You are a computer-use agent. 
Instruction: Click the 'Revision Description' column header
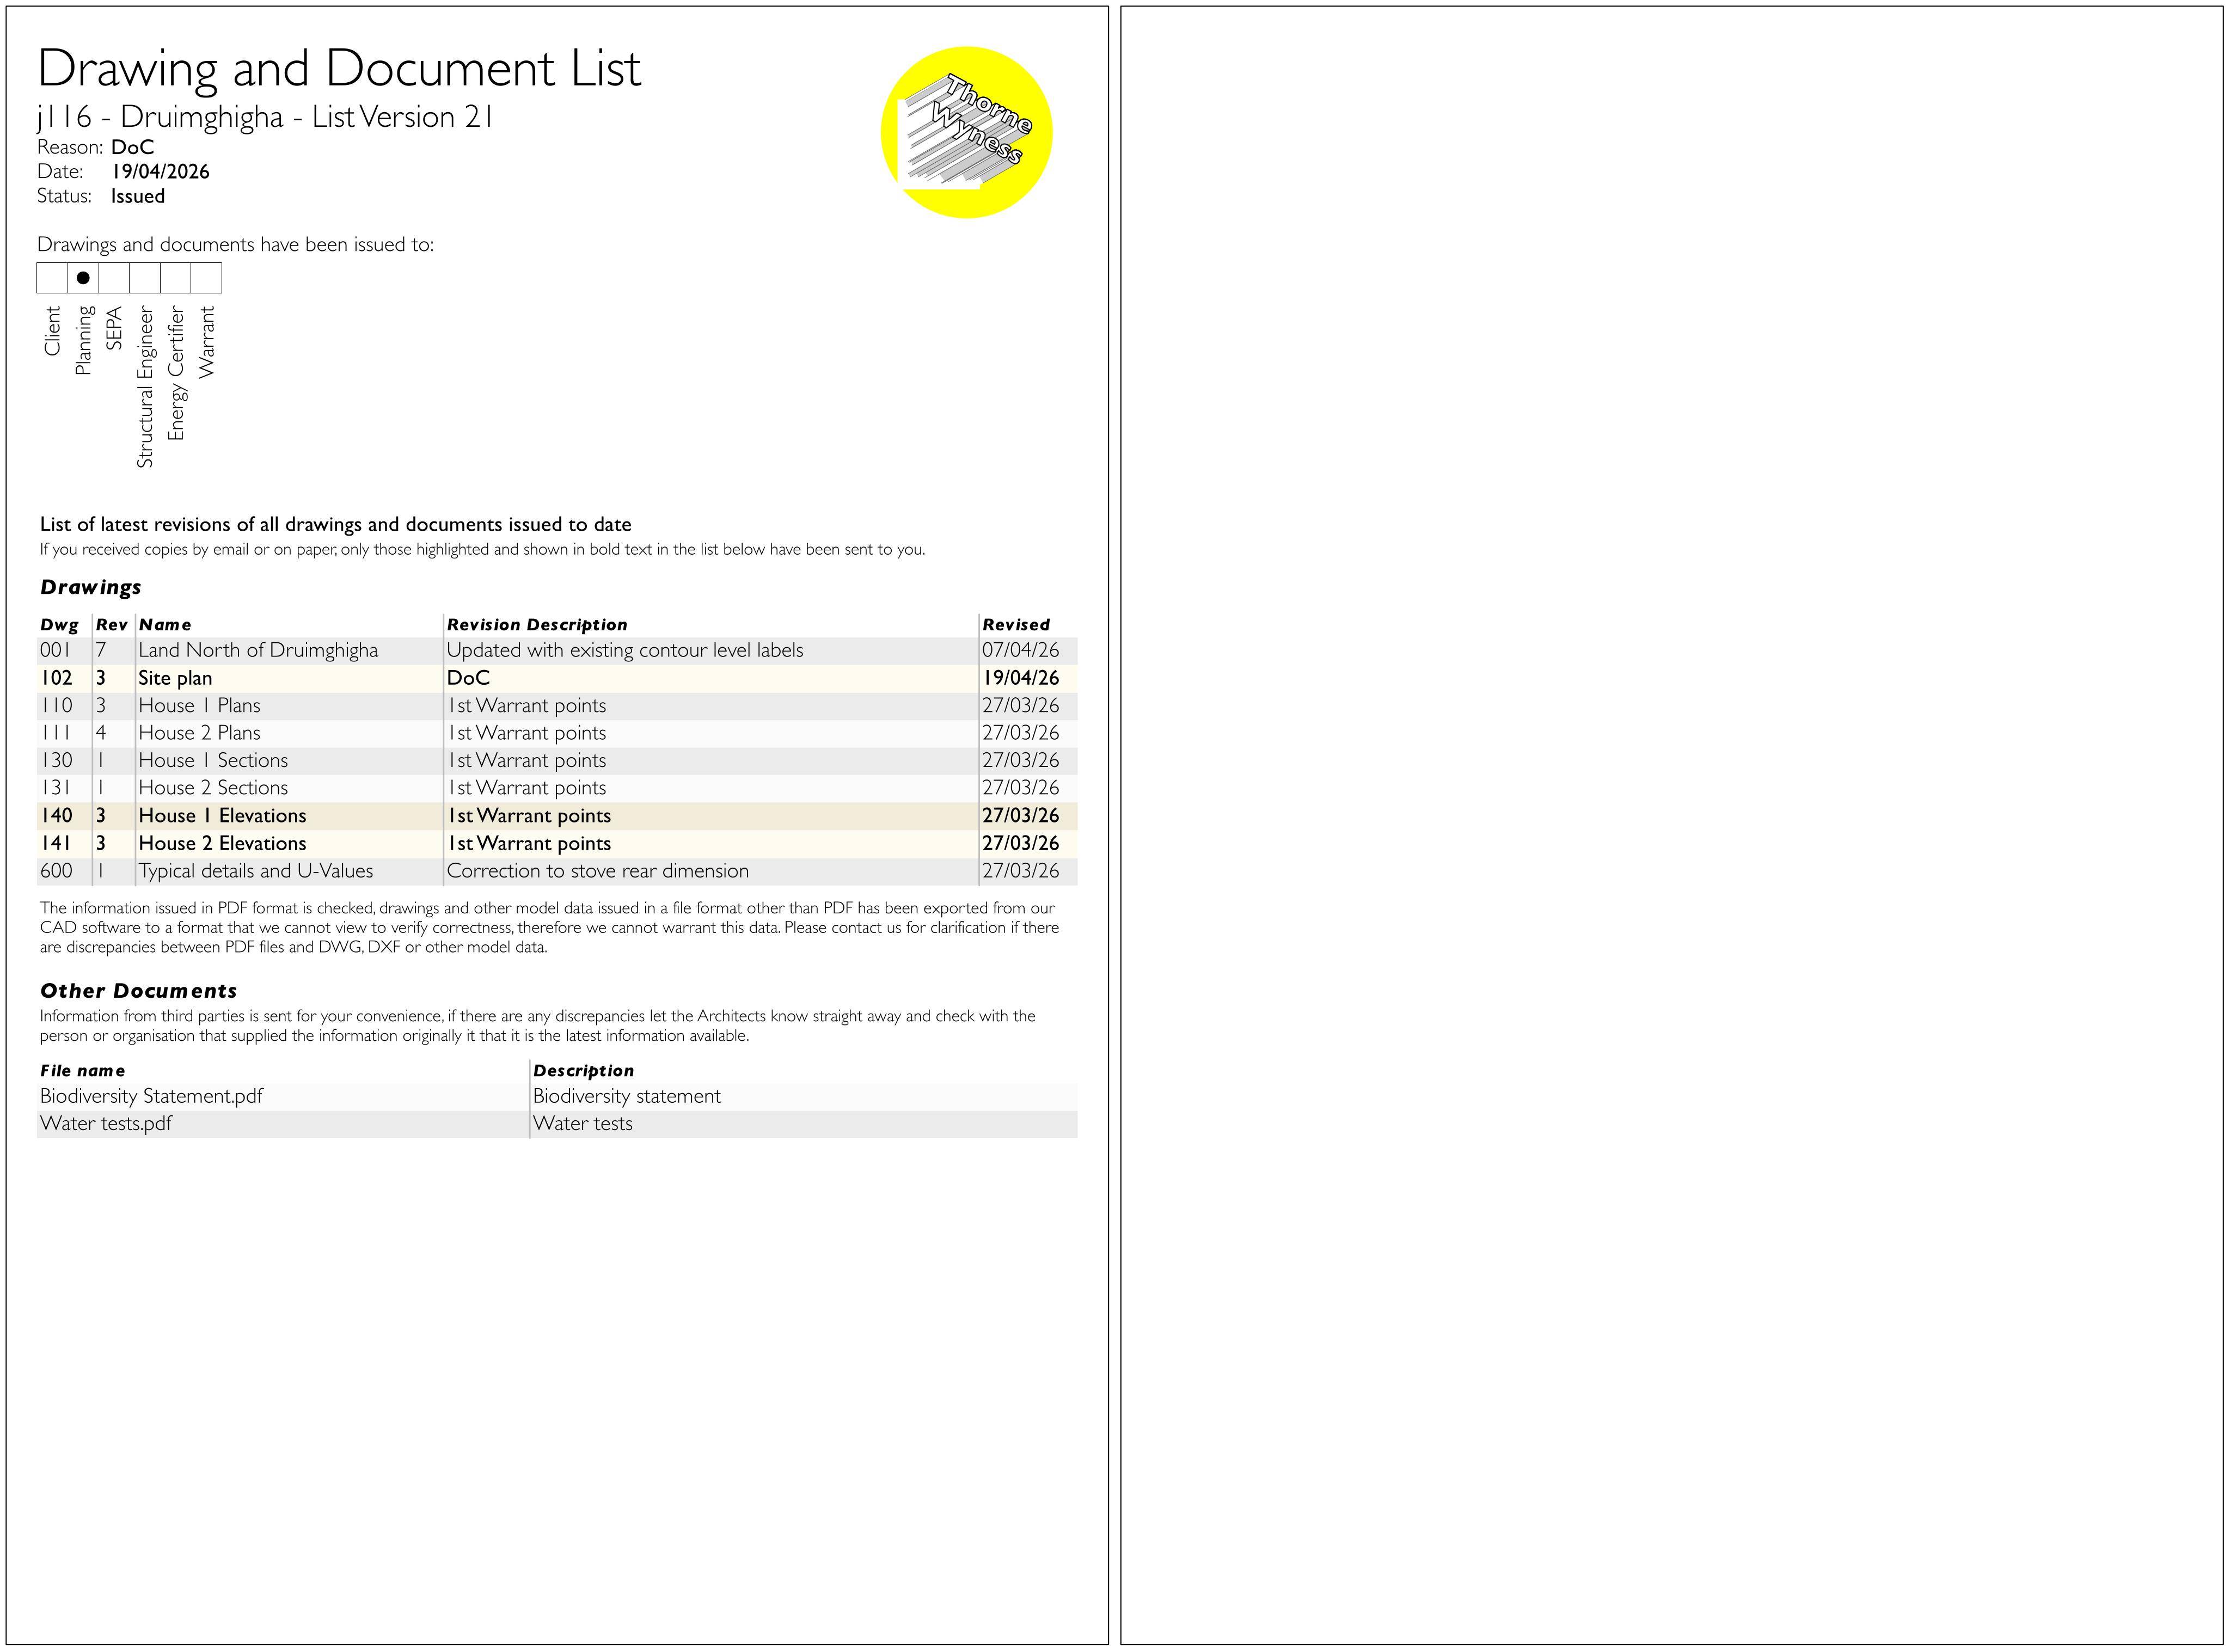[537, 625]
